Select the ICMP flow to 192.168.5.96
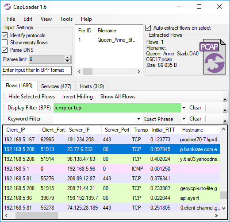Screen dimensions: 230x222 tap(111, 169)
